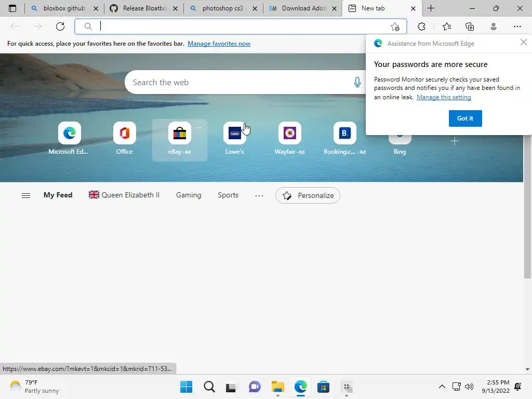Click the Search the web box
Viewport: 532px width, 399px height.
point(246,82)
